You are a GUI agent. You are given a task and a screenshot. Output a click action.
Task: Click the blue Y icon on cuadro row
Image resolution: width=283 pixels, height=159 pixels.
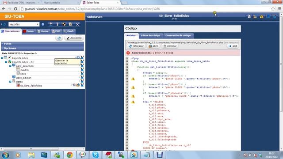(x=82, y=69)
